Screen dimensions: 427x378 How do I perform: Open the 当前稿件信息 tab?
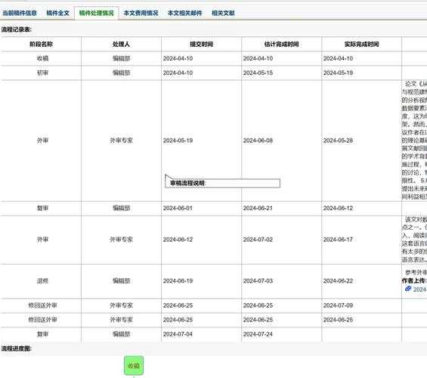(20, 13)
